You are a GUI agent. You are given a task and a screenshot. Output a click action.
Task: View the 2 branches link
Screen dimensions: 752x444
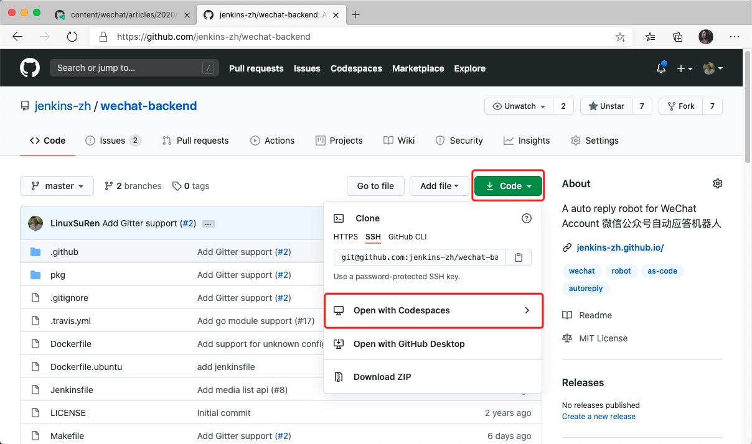[133, 186]
